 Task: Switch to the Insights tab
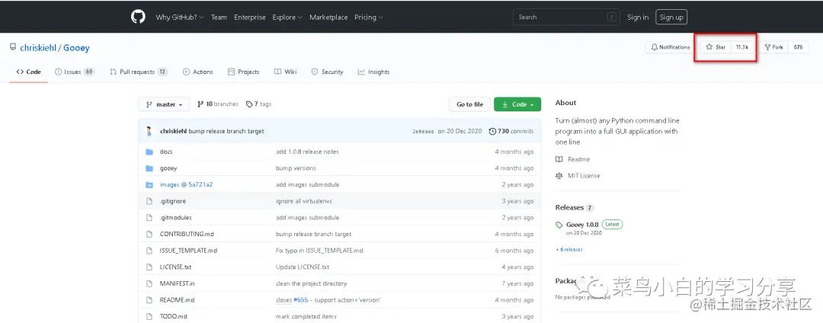[373, 72]
